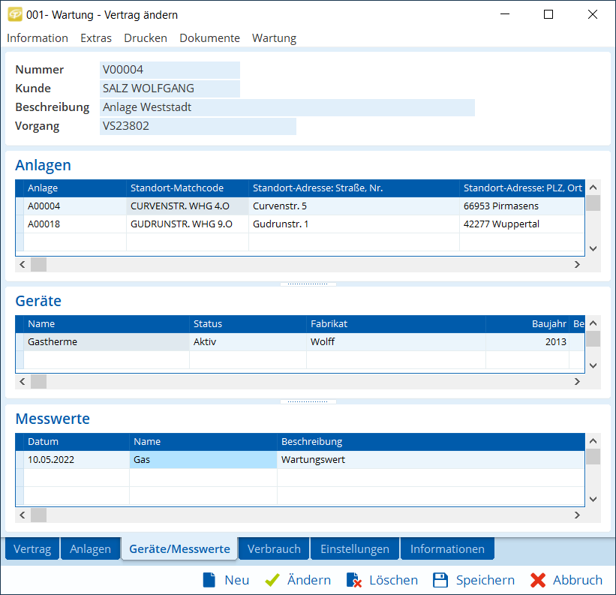This screenshot has height=595, width=616.
Task: Switch to the Verbrauch tab
Action: point(274,549)
